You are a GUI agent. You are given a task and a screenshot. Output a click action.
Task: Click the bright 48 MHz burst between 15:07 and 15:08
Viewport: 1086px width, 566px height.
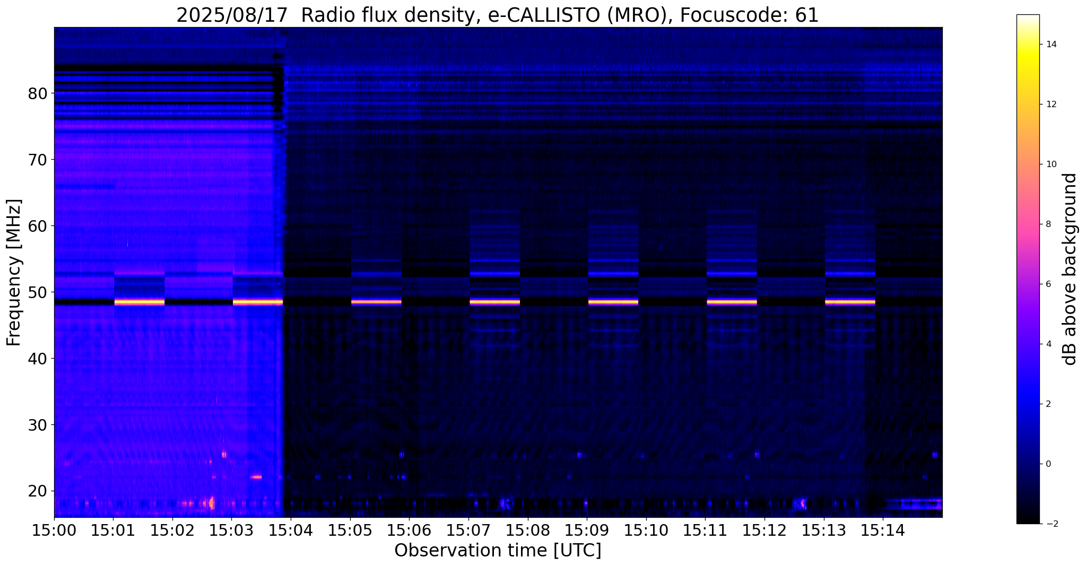(x=495, y=302)
